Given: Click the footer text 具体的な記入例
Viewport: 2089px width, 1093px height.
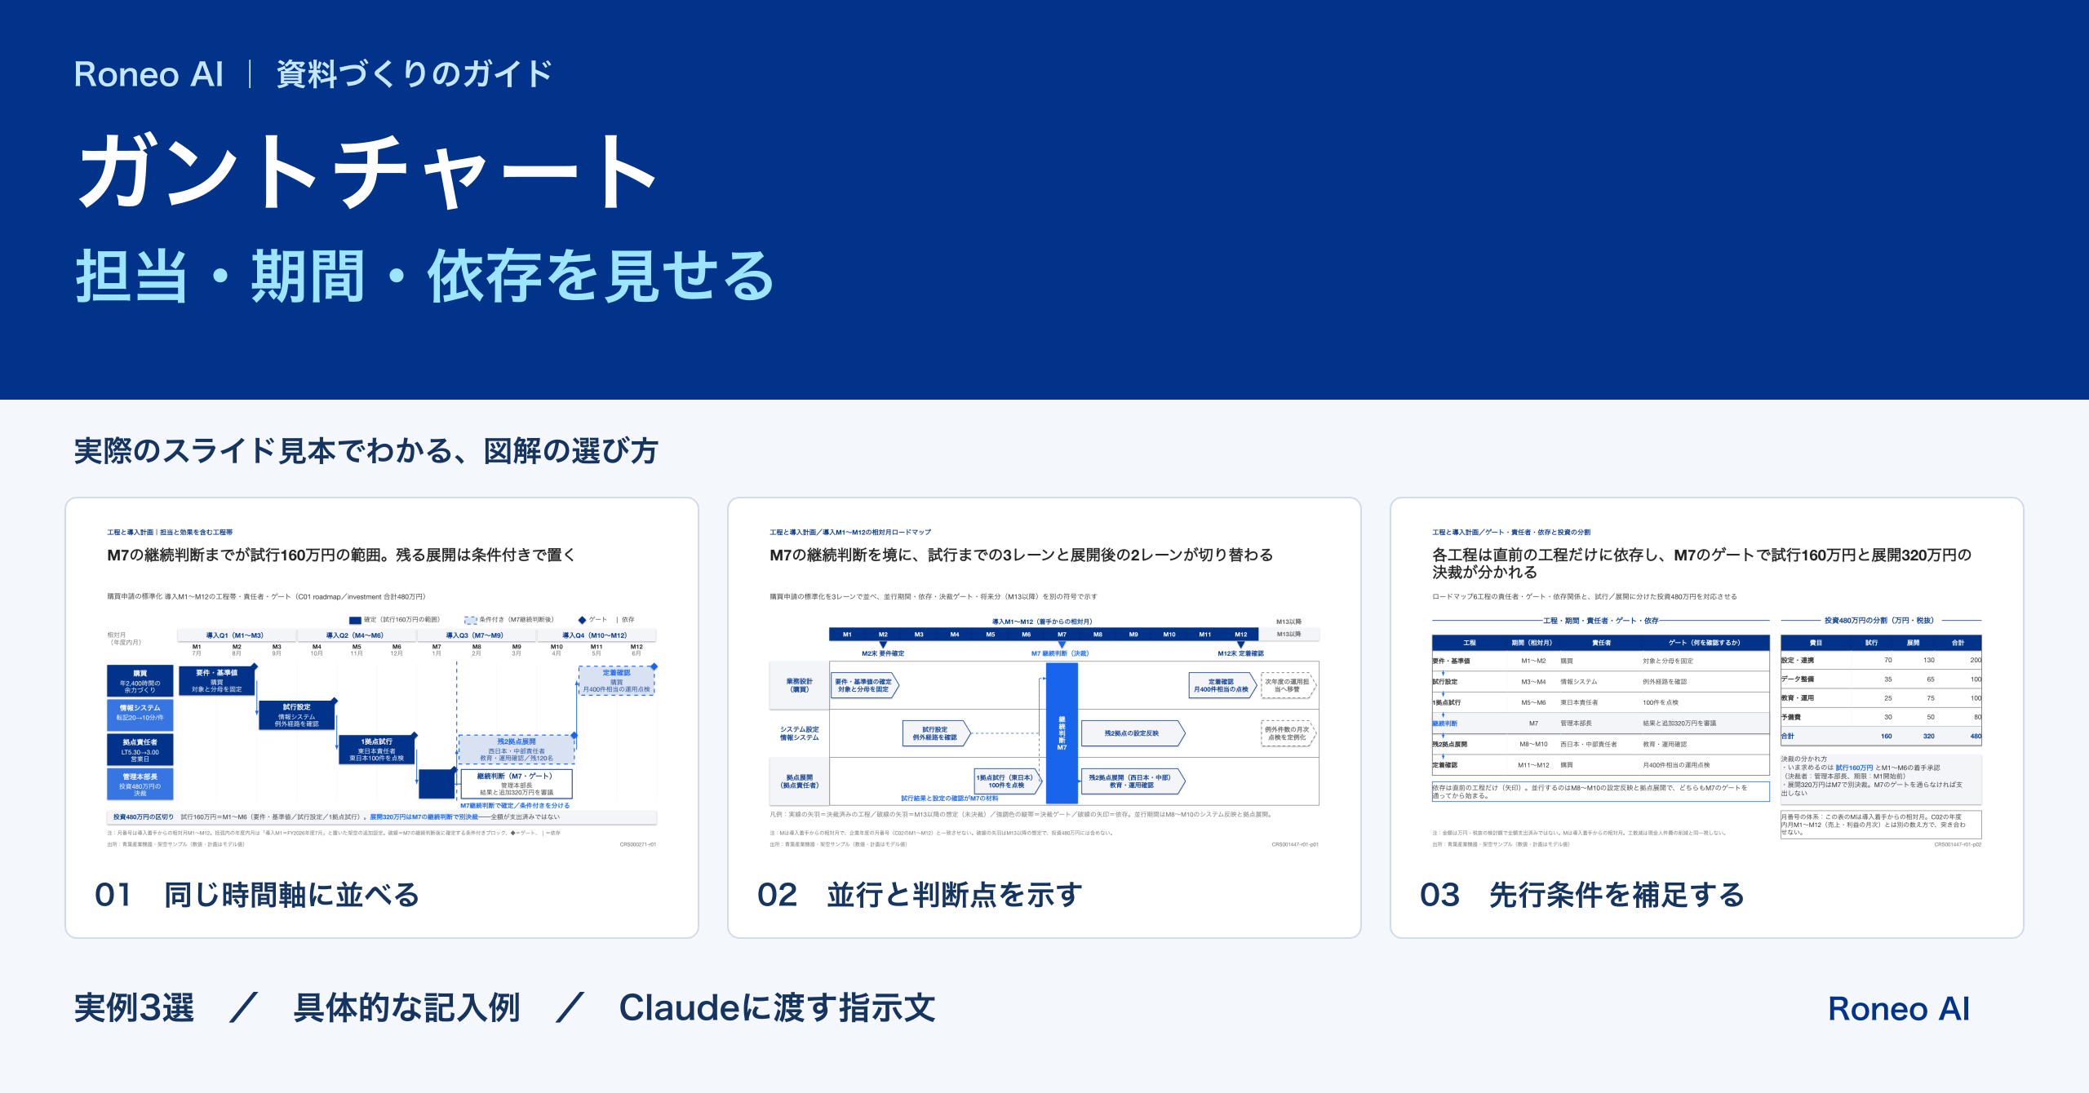Looking at the screenshot, I should pyautogui.click(x=406, y=1008).
